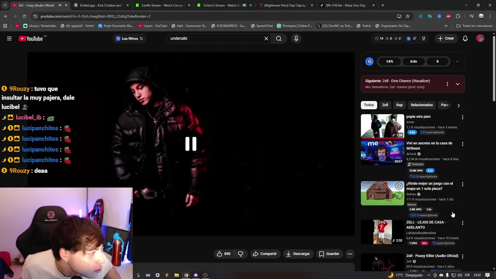
Task: Open the YouTube hamburger guide menu
Action: (x=9, y=38)
